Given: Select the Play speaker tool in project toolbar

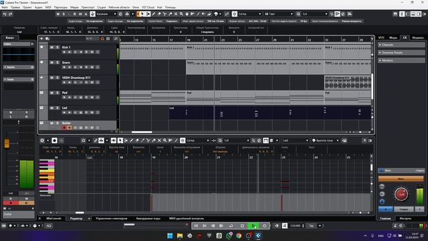Looking at the screenshot, I should coord(203,14).
